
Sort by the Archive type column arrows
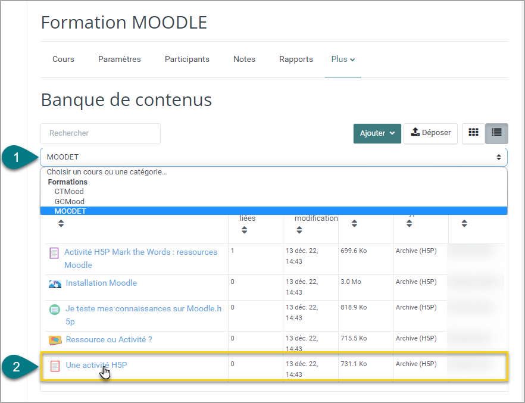coord(409,223)
